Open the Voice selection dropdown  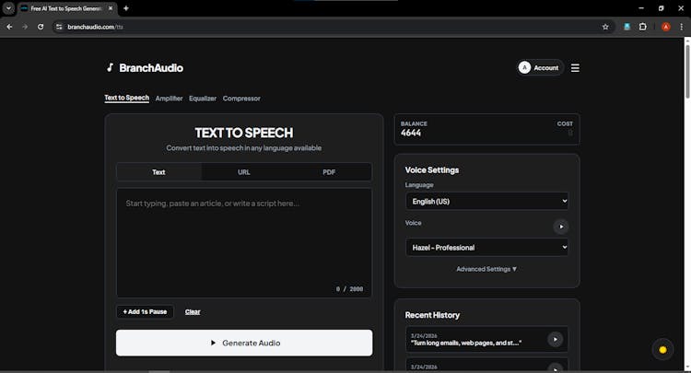tap(486, 247)
